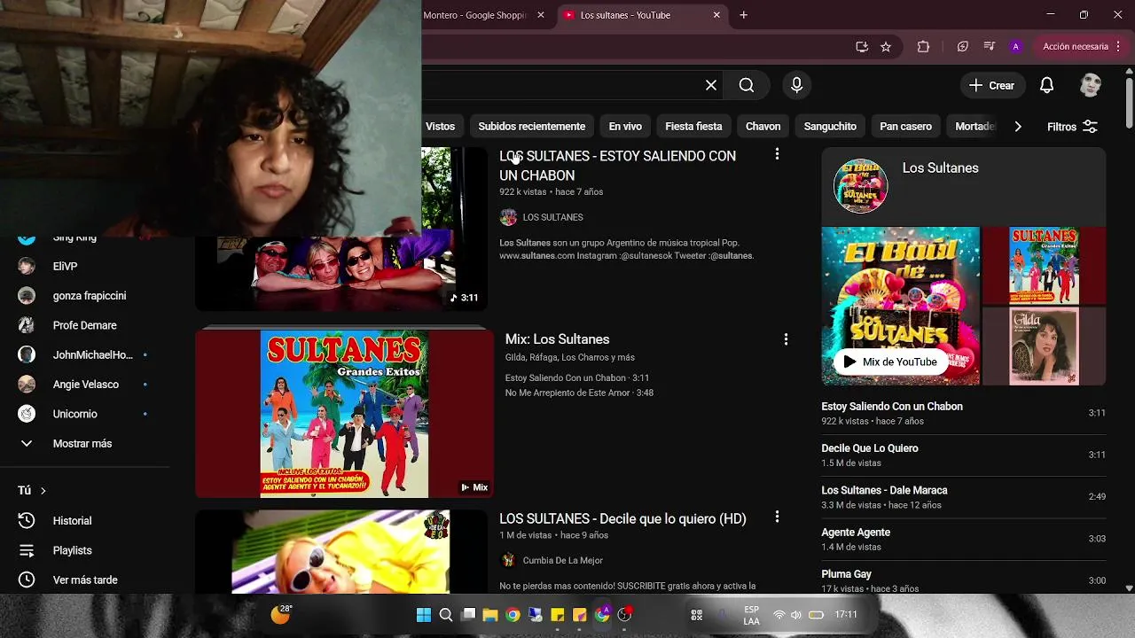Close the Google Shopping tab
The height and width of the screenshot is (638, 1135).
pos(541,15)
